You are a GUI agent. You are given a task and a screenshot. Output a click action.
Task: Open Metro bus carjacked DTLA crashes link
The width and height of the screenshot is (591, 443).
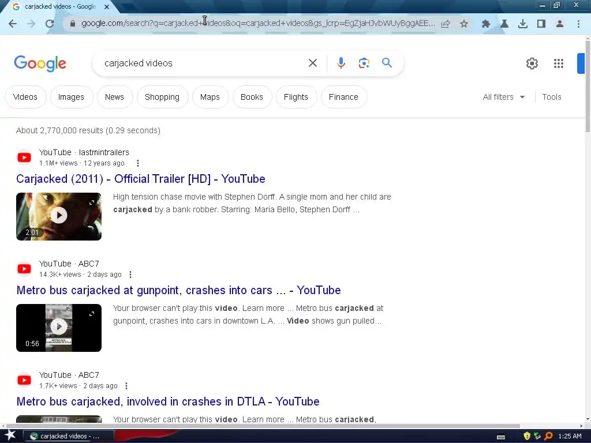click(x=168, y=401)
